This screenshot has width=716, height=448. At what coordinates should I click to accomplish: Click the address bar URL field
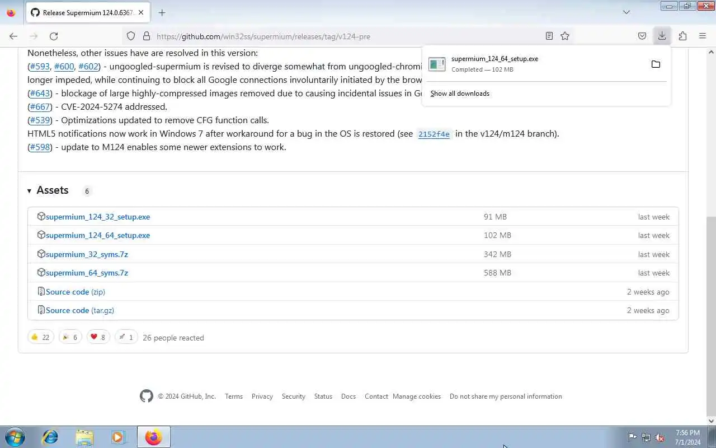(347, 36)
